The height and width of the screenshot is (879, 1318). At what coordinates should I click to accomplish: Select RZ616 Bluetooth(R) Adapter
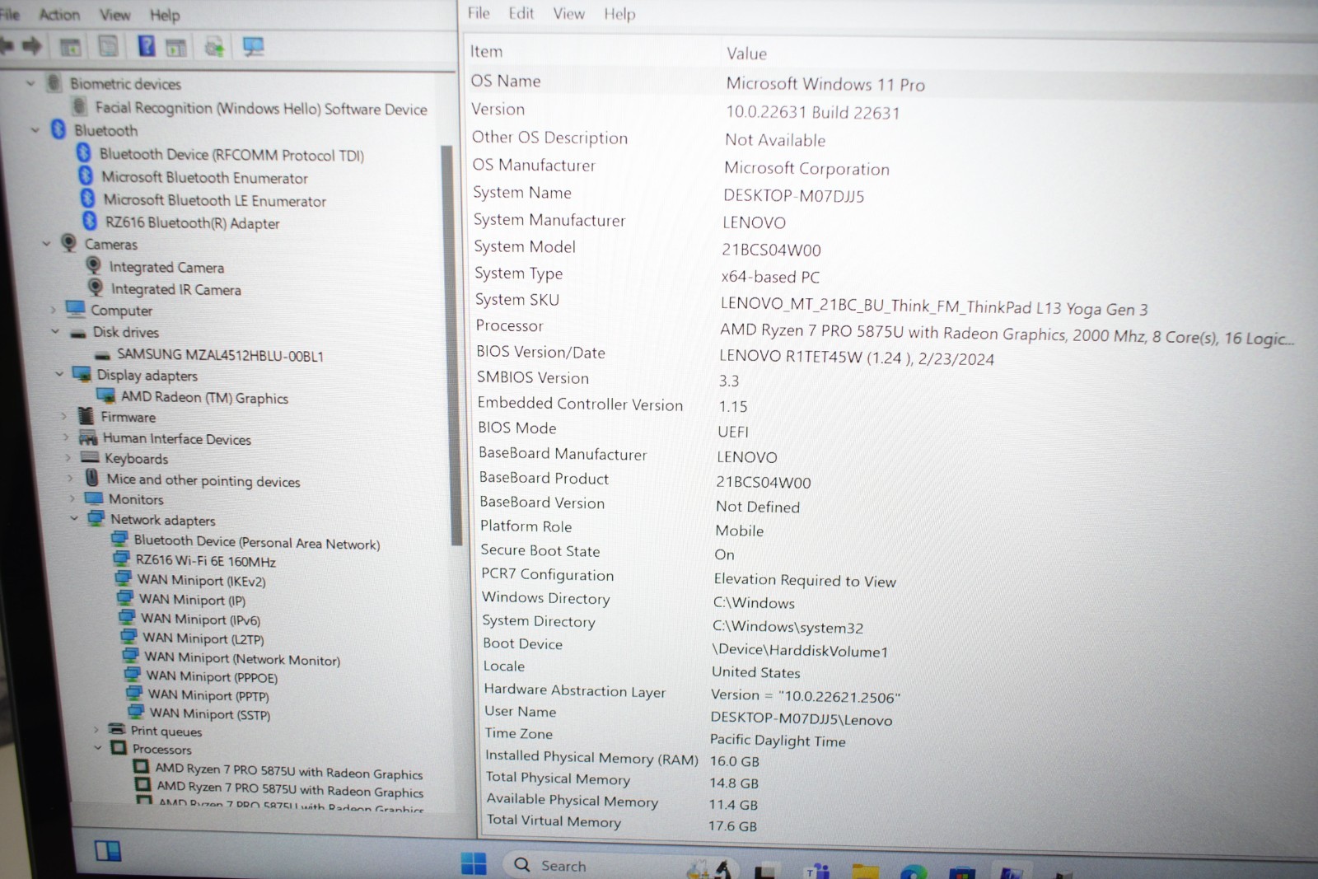pos(192,222)
